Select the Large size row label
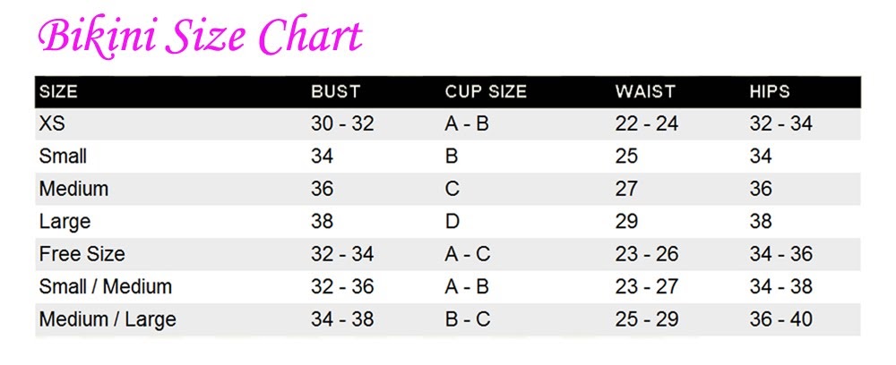Image resolution: width=896 pixels, height=365 pixels. pyautogui.click(x=65, y=221)
